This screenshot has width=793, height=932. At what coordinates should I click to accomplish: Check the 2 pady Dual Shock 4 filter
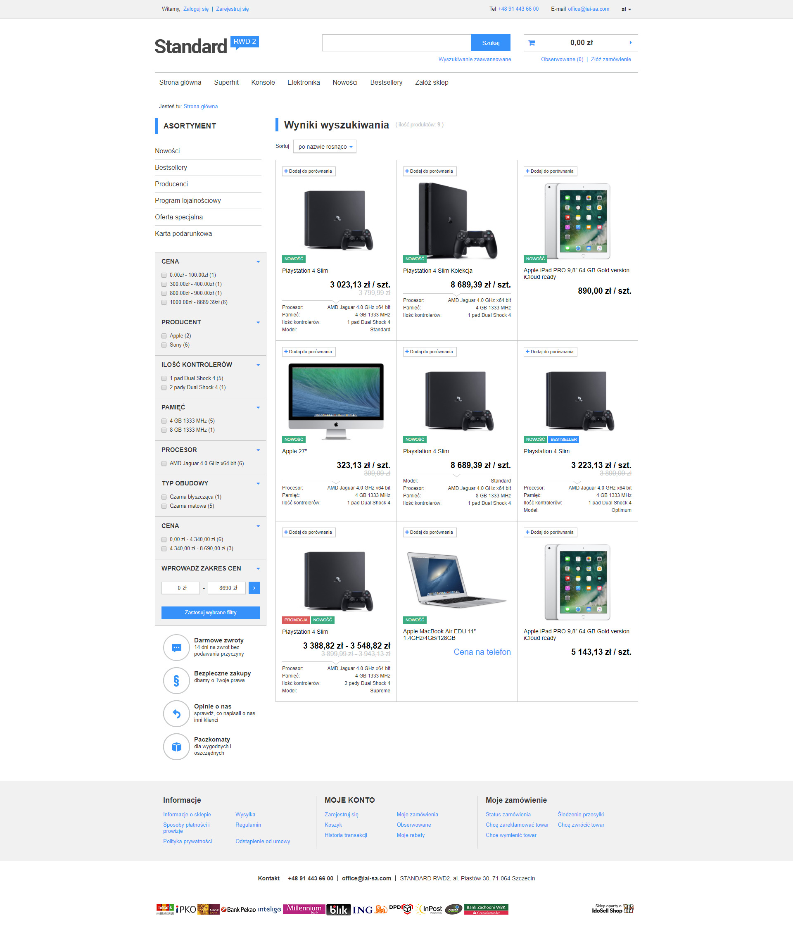click(164, 388)
